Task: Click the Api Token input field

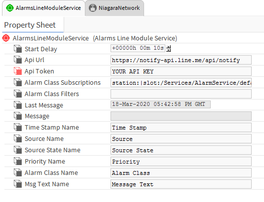Action: tap(181, 71)
